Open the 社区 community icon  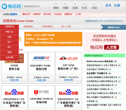pos(84,4)
